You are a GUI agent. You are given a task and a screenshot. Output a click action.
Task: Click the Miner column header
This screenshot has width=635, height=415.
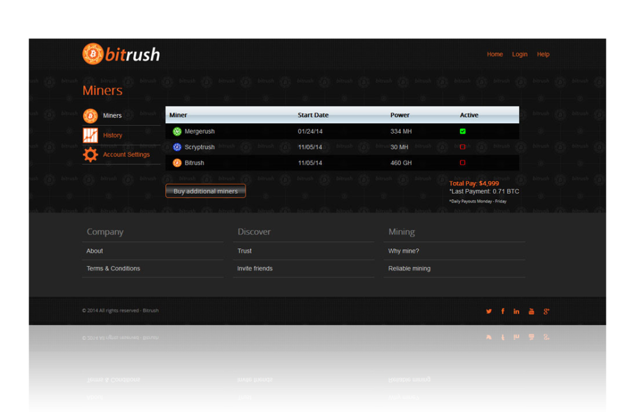(178, 115)
